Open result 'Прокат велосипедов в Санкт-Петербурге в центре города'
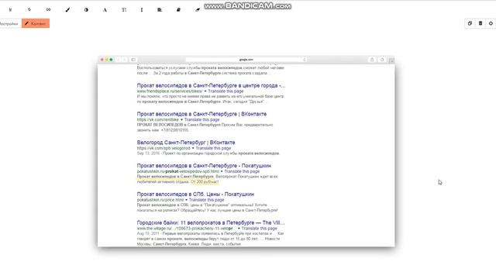 coord(211,85)
